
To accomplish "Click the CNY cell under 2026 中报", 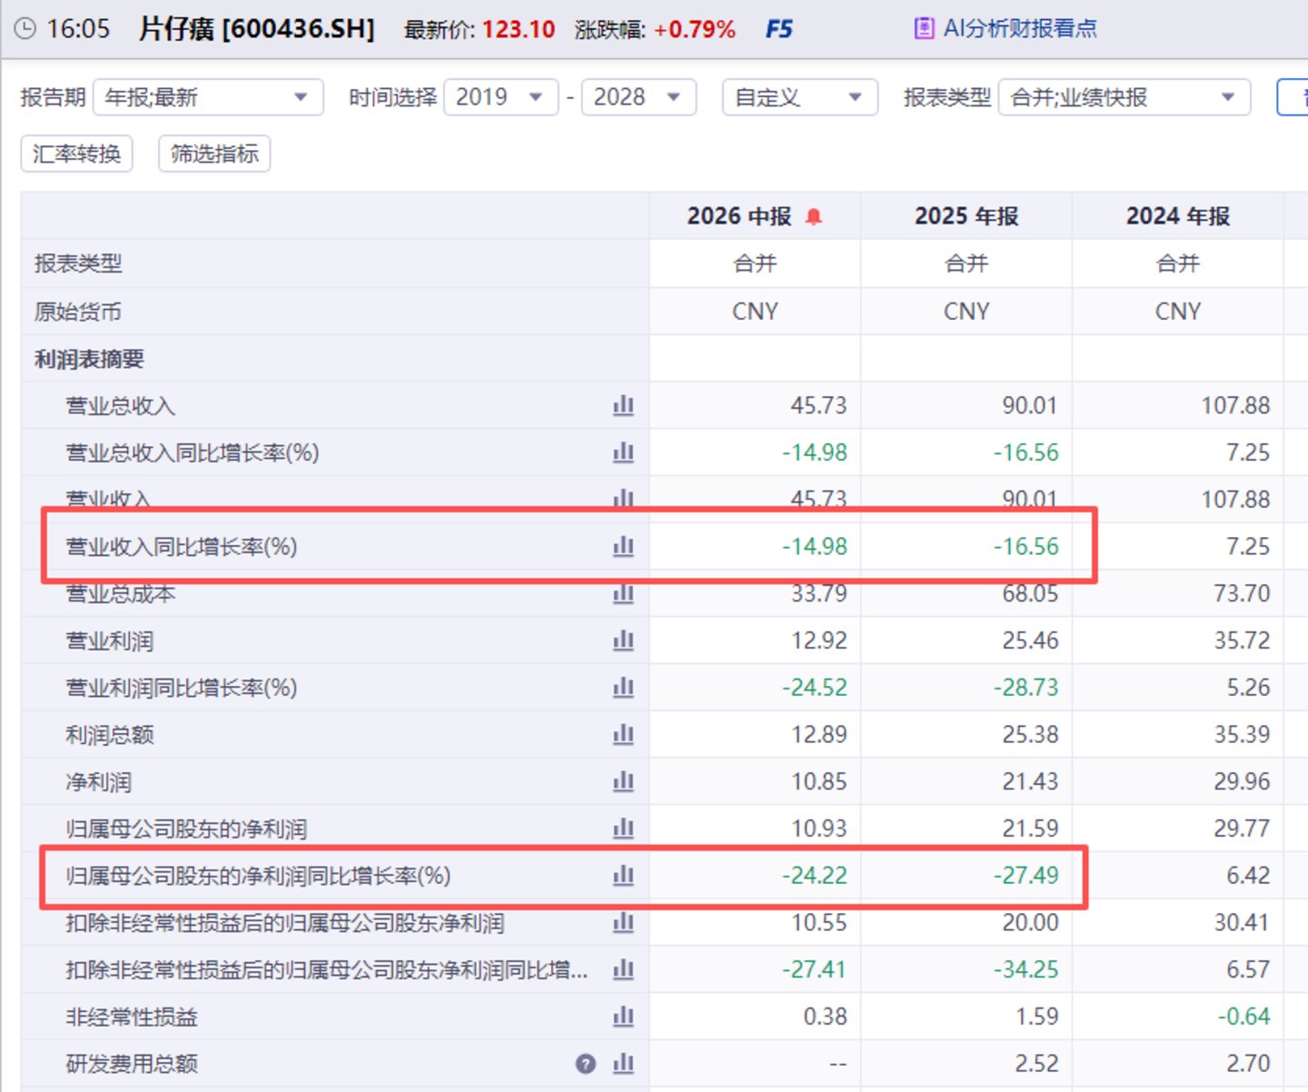I will (755, 312).
